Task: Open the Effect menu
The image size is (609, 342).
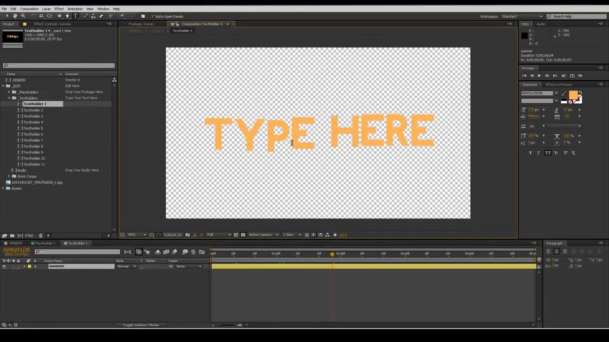Action: pyautogui.click(x=59, y=8)
